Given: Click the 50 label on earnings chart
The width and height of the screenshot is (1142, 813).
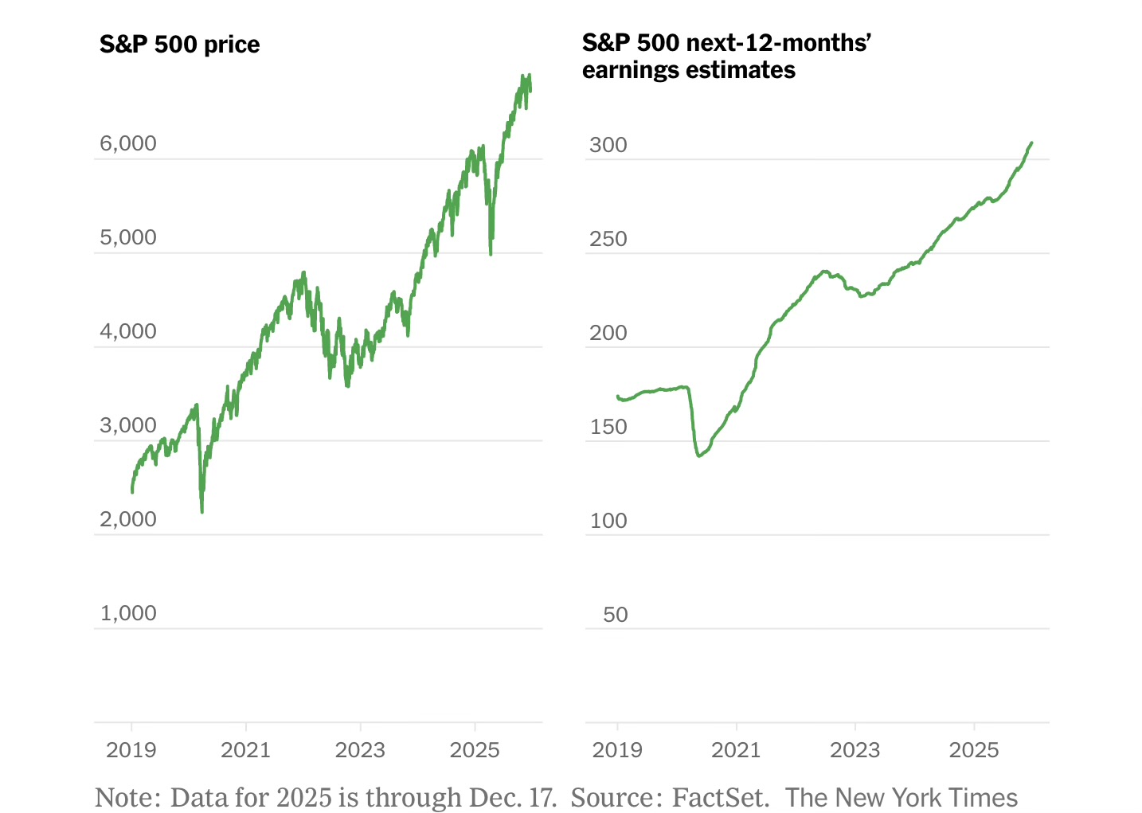Looking at the screenshot, I should (x=615, y=616).
